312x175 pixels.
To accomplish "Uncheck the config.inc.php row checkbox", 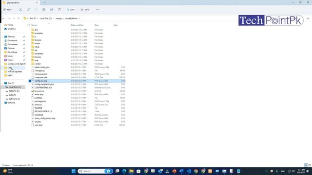I will coord(30,81).
